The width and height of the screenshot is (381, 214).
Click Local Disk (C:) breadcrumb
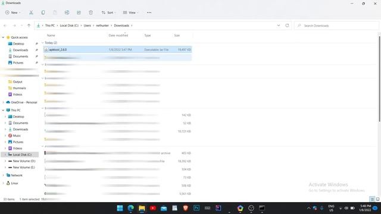point(69,26)
